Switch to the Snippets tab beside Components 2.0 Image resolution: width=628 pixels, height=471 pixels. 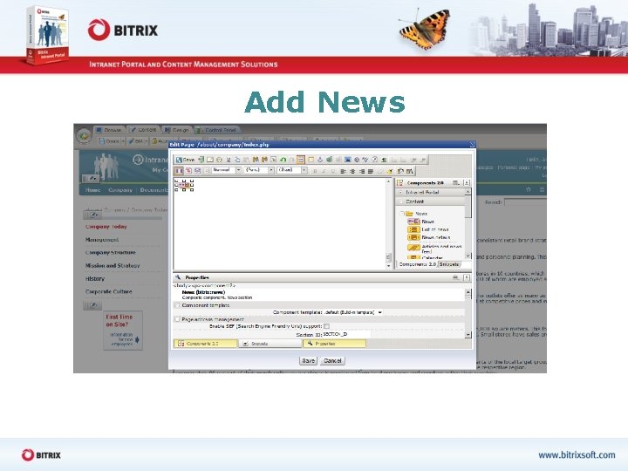449,264
